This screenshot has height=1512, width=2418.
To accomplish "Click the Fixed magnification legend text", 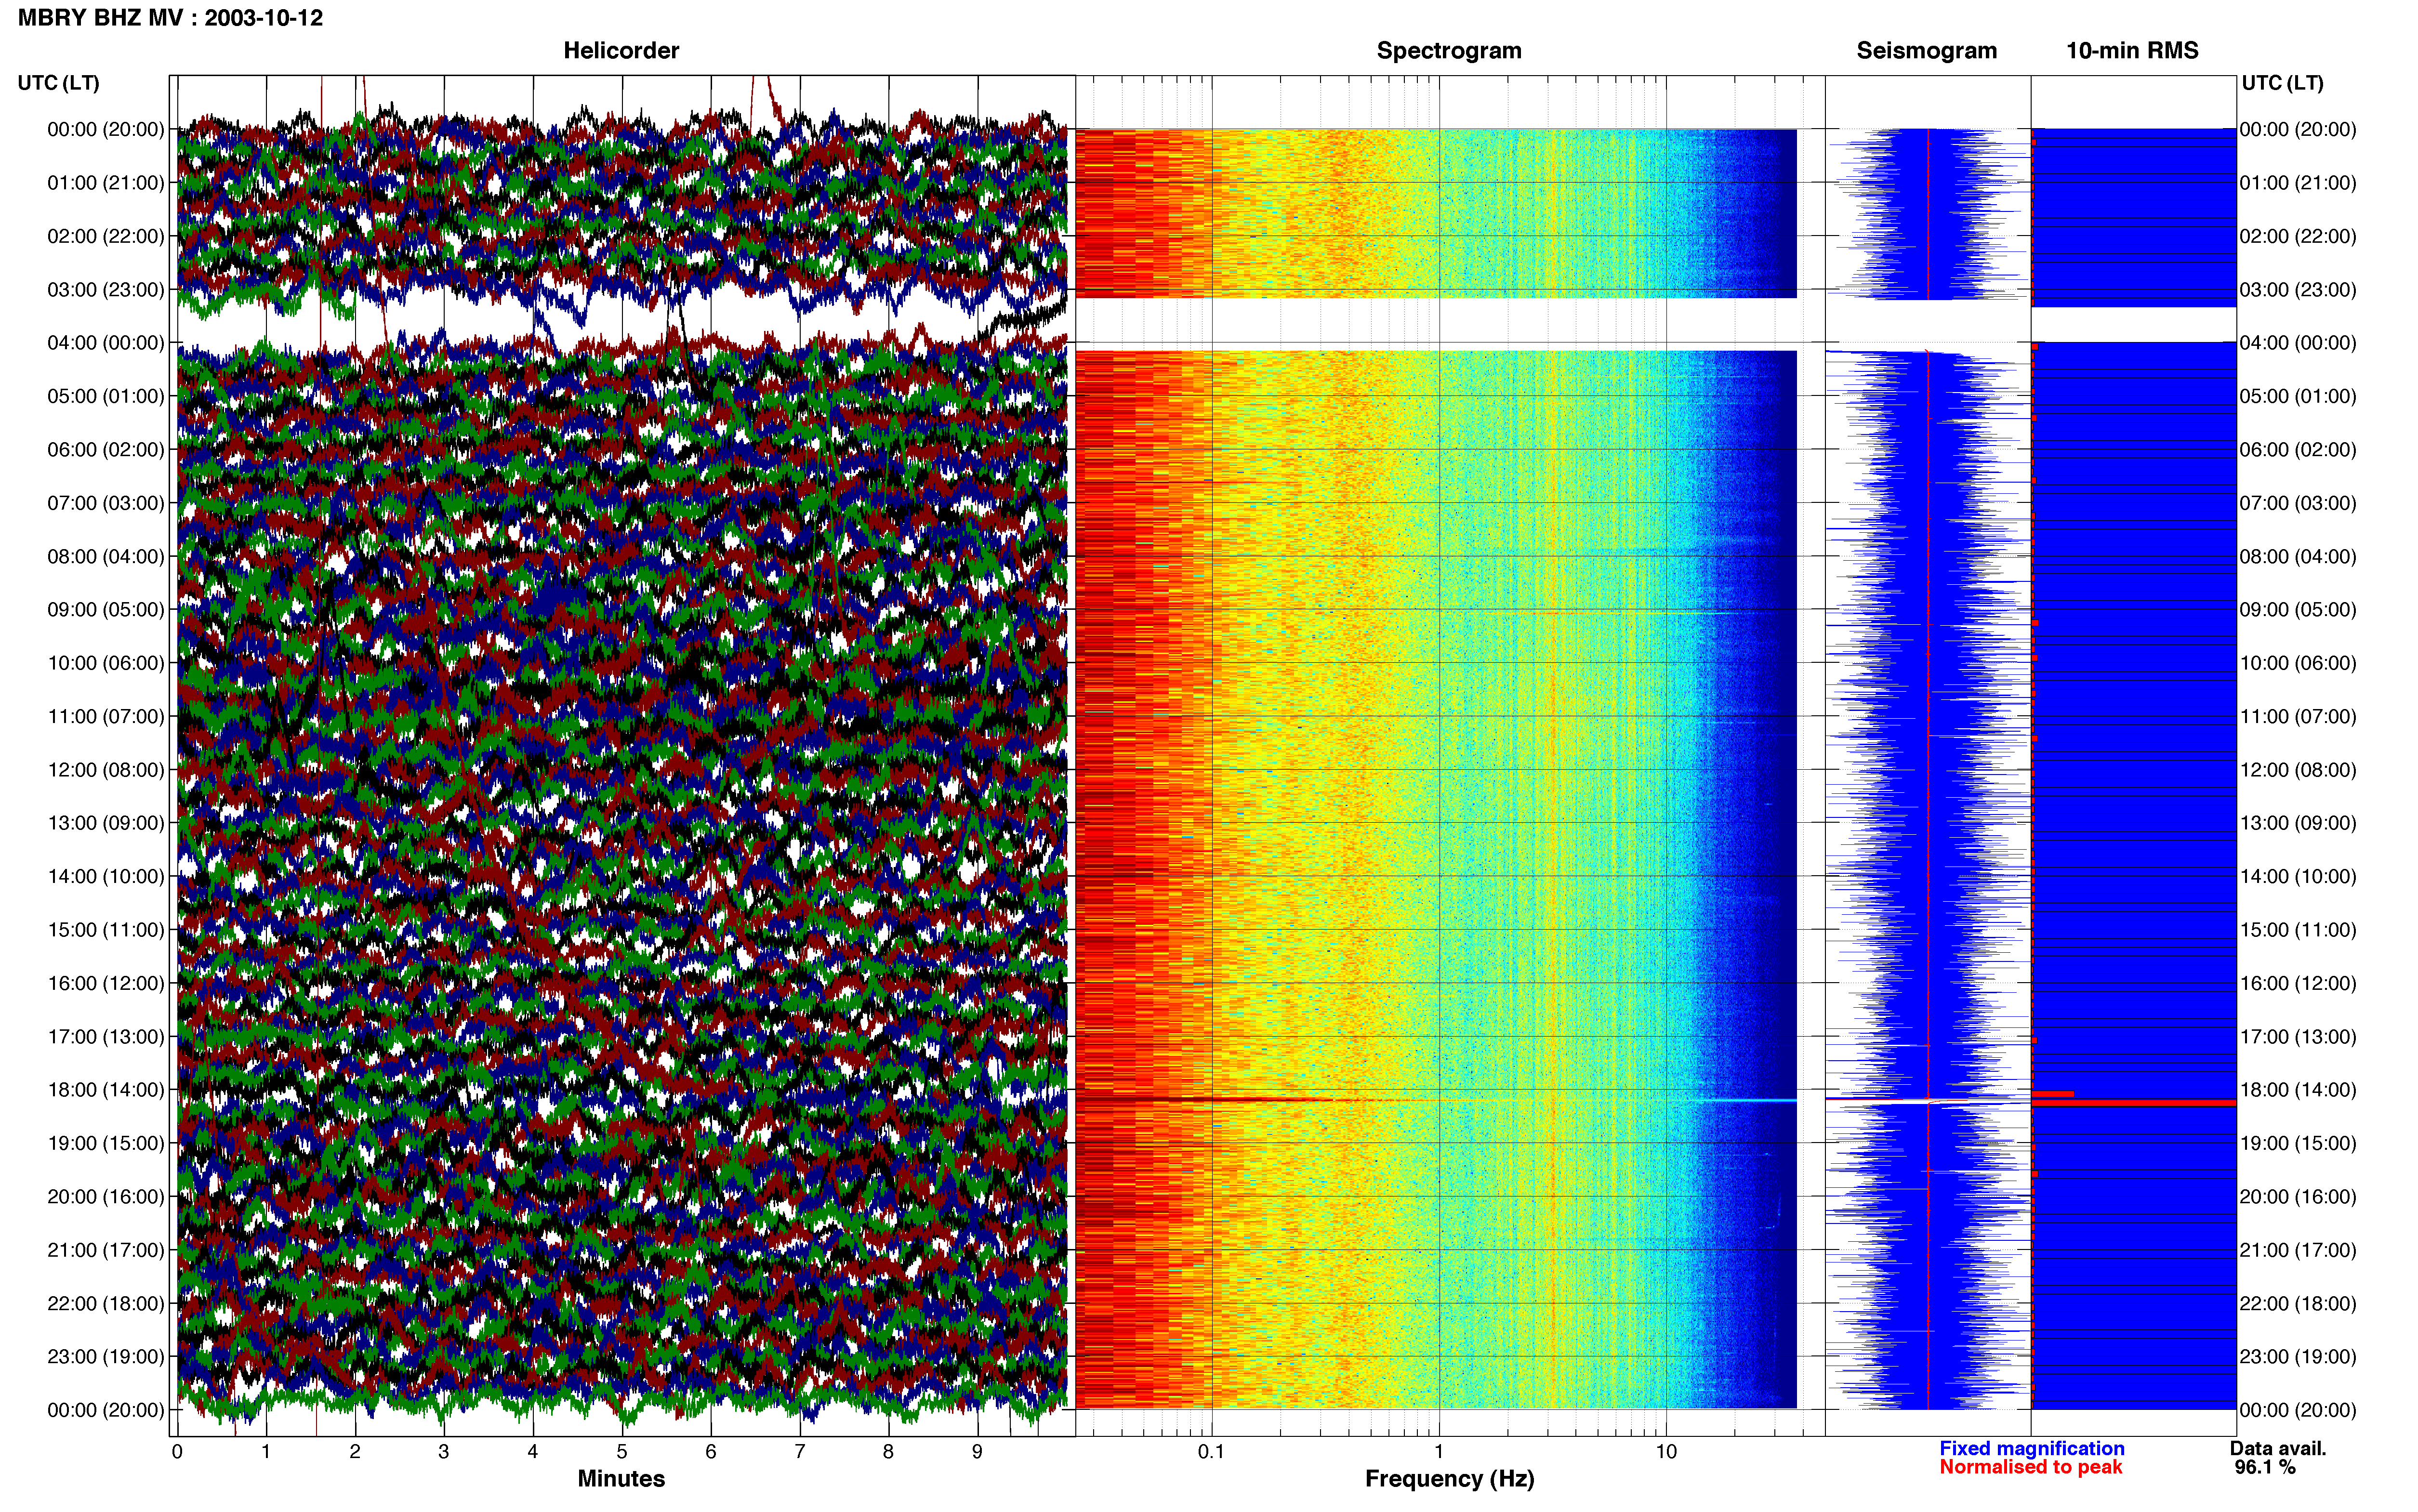I will coord(2031,1448).
